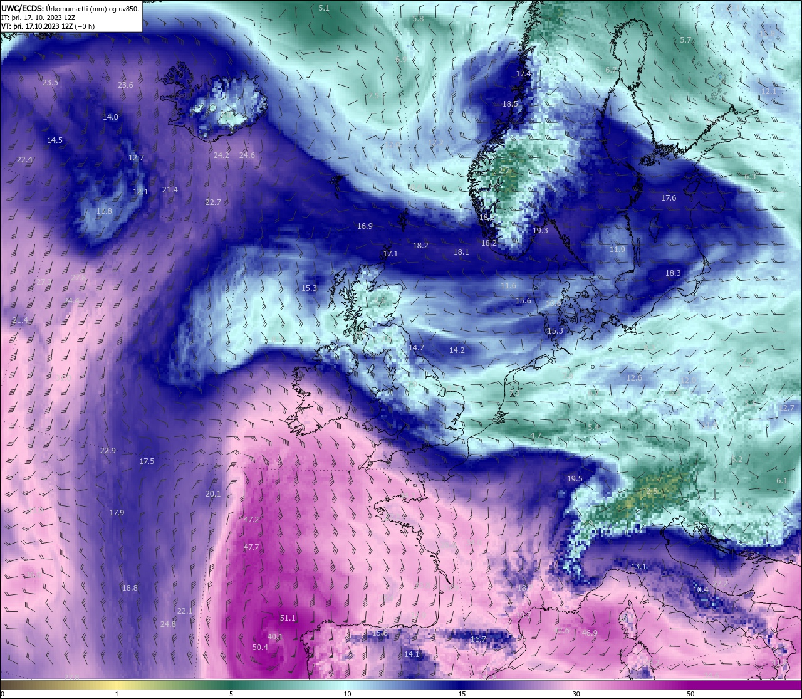Click the 'UWC/ECDS' title line in the header box
The image size is (802, 699).
(70, 8)
